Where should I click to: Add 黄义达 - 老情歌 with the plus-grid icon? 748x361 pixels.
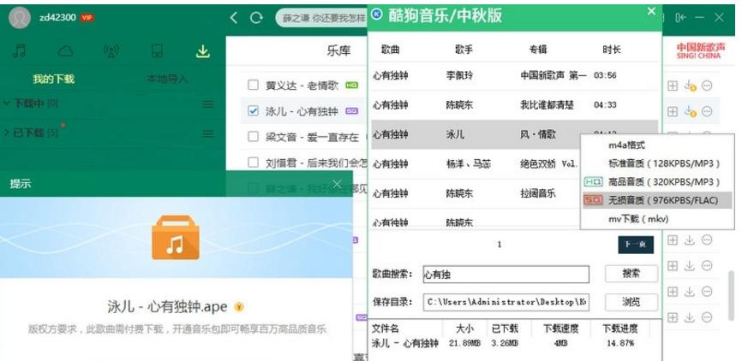[672, 86]
